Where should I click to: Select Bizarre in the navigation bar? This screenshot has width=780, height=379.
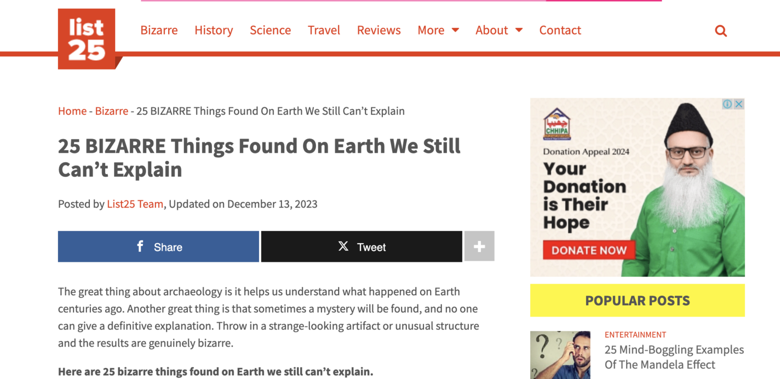click(x=159, y=30)
